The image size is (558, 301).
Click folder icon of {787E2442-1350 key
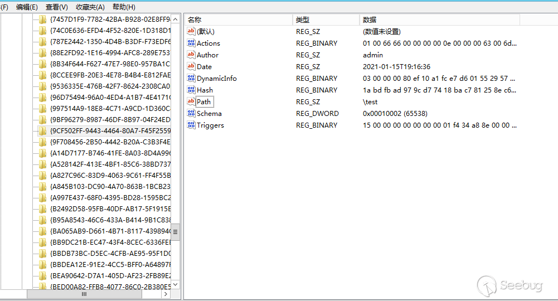coord(43,42)
